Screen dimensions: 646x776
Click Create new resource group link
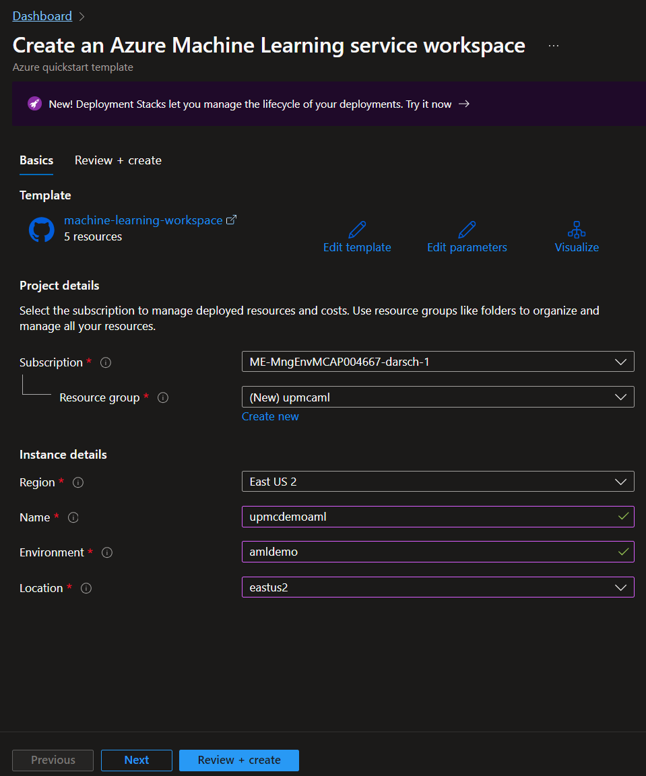[270, 417]
